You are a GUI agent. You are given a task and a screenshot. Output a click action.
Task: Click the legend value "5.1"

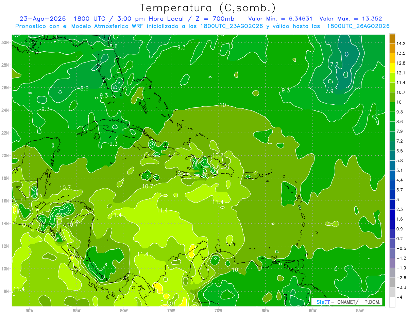pos(400,170)
